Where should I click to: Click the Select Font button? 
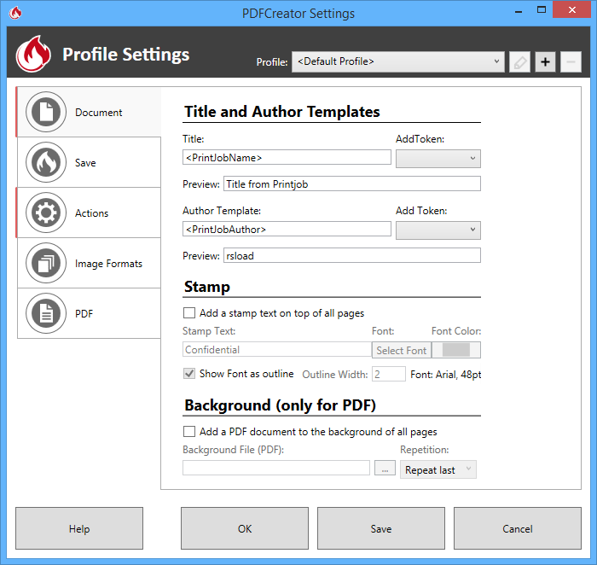click(x=402, y=350)
